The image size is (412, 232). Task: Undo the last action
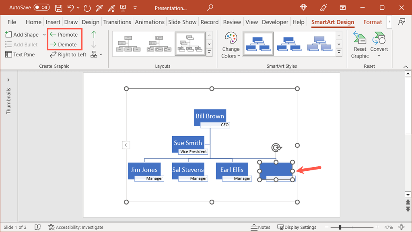[70, 8]
